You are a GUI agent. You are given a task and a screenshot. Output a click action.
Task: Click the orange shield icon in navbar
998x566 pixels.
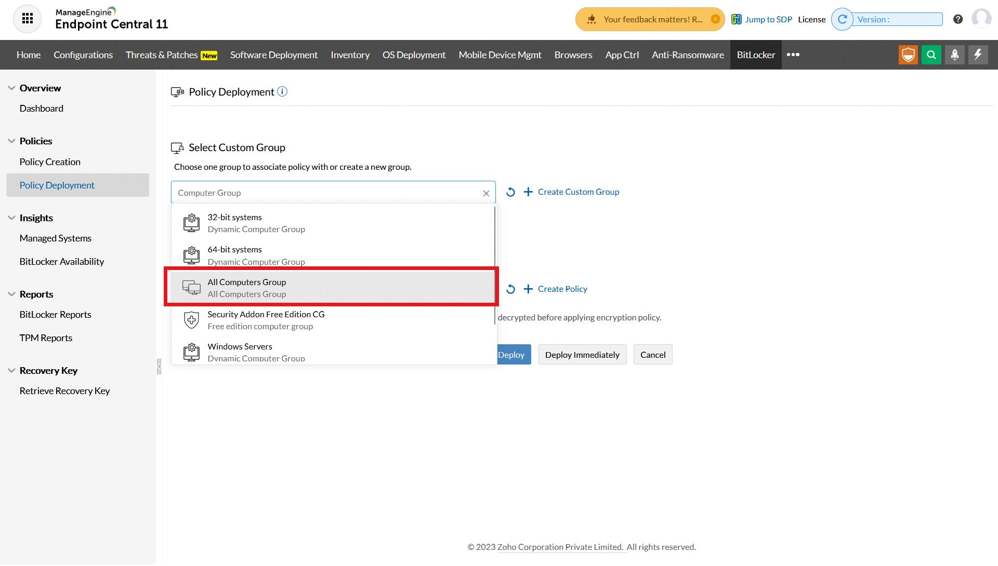point(908,55)
